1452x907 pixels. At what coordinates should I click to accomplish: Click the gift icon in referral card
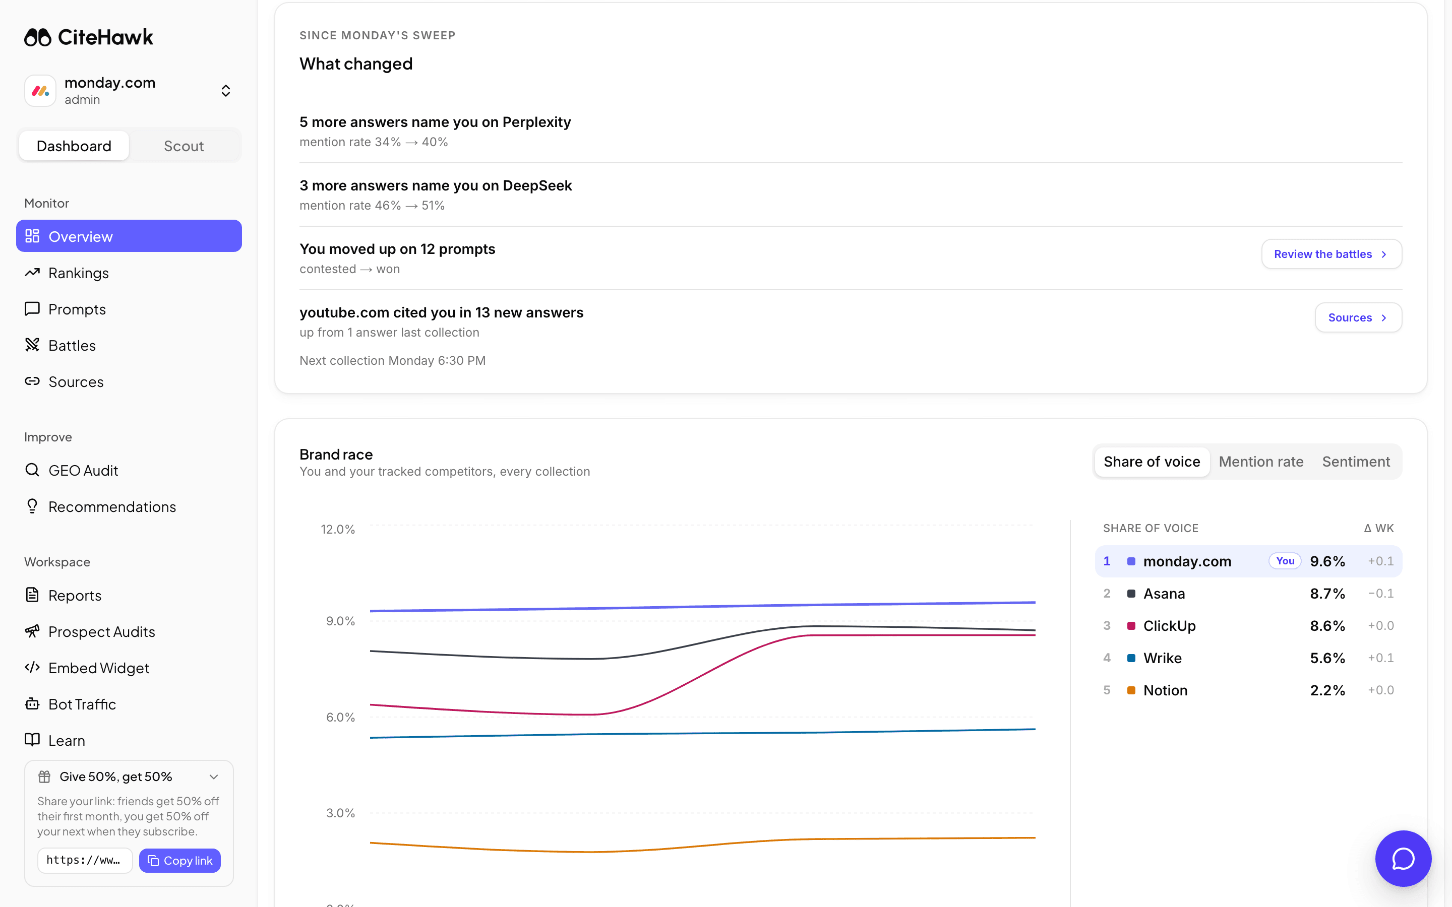pos(44,777)
